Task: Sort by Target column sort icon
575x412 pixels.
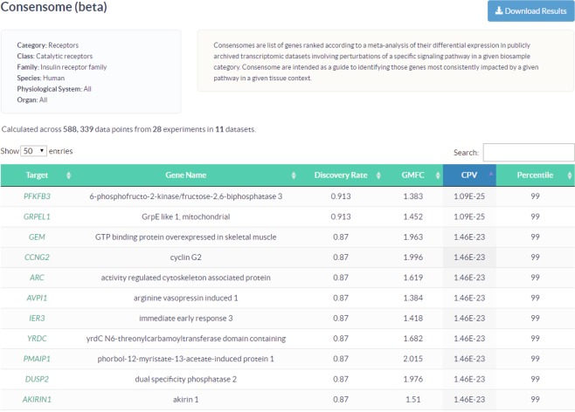Action: (68, 175)
